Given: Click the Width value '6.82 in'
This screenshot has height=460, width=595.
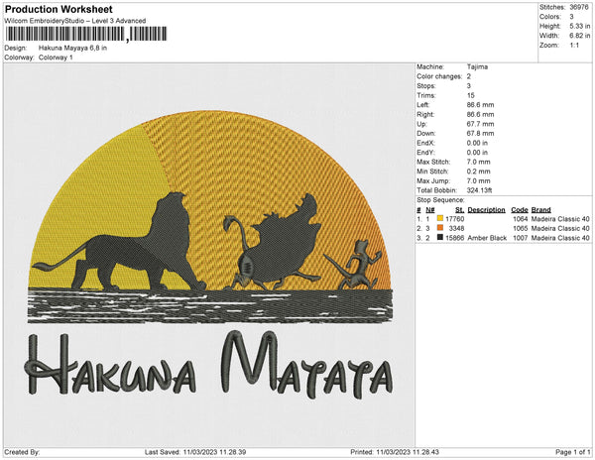Looking at the screenshot, I should (579, 36).
